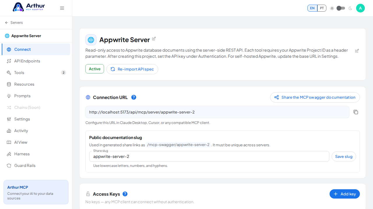Viewport: 373px width, 209px height.
Task: Go back to Servers list
Action: coord(14,23)
